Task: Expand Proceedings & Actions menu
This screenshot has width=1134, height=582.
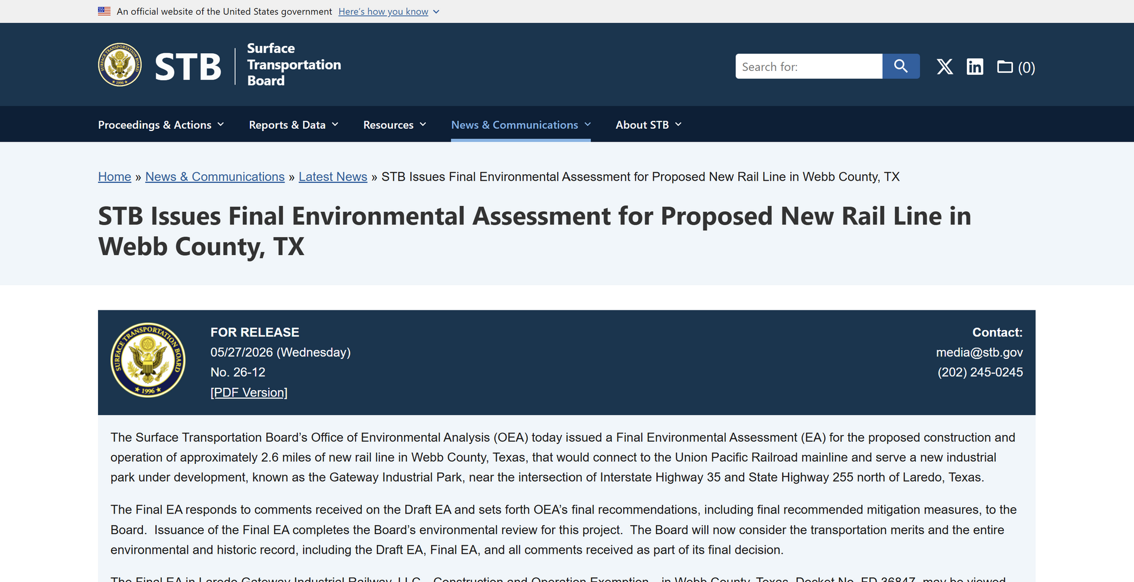Action: [161, 125]
